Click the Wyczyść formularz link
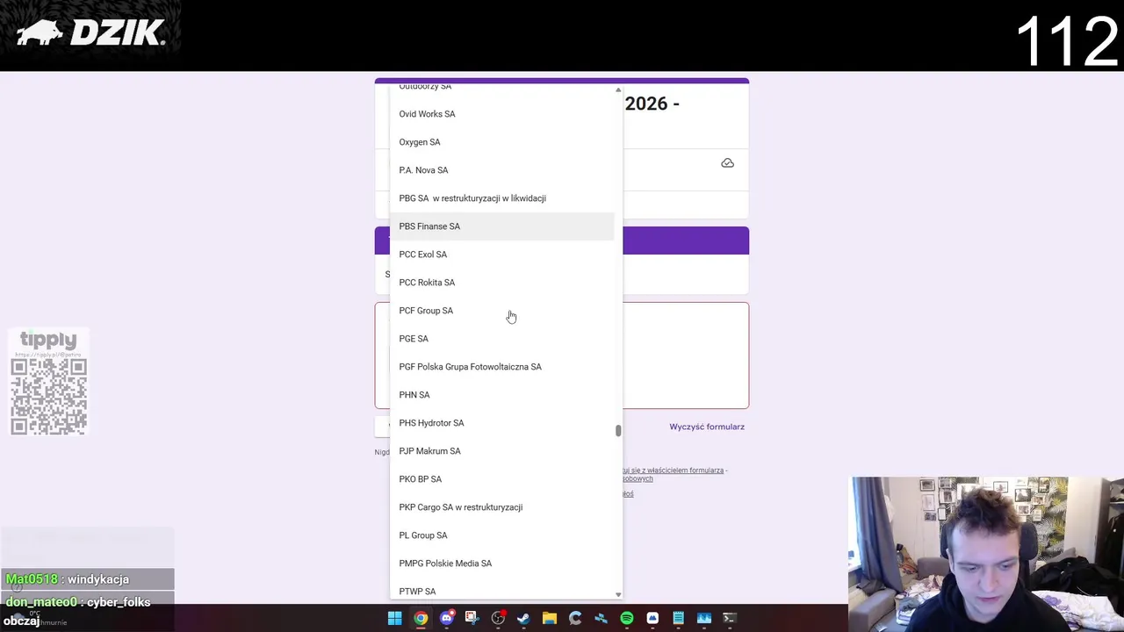Screen dimensions: 1124x632 (707, 427)
